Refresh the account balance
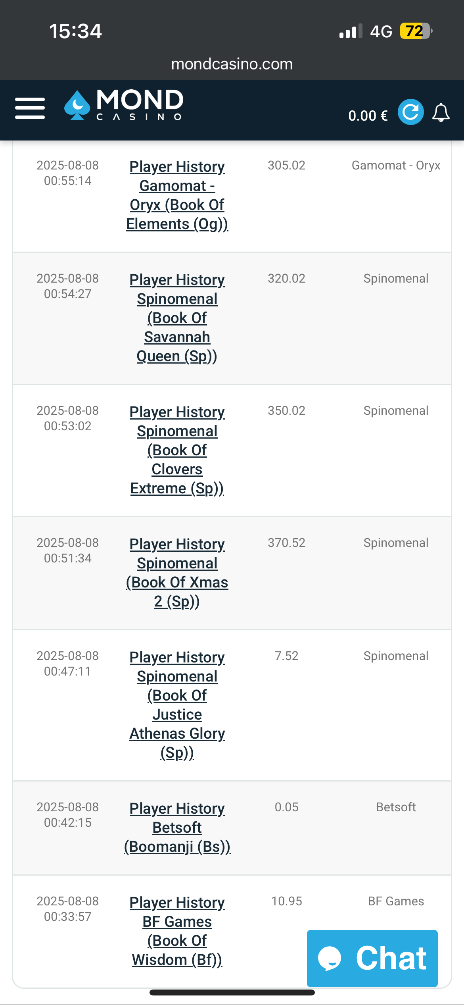The height and width of the screenshot is (1005, 464). (410, 112)
